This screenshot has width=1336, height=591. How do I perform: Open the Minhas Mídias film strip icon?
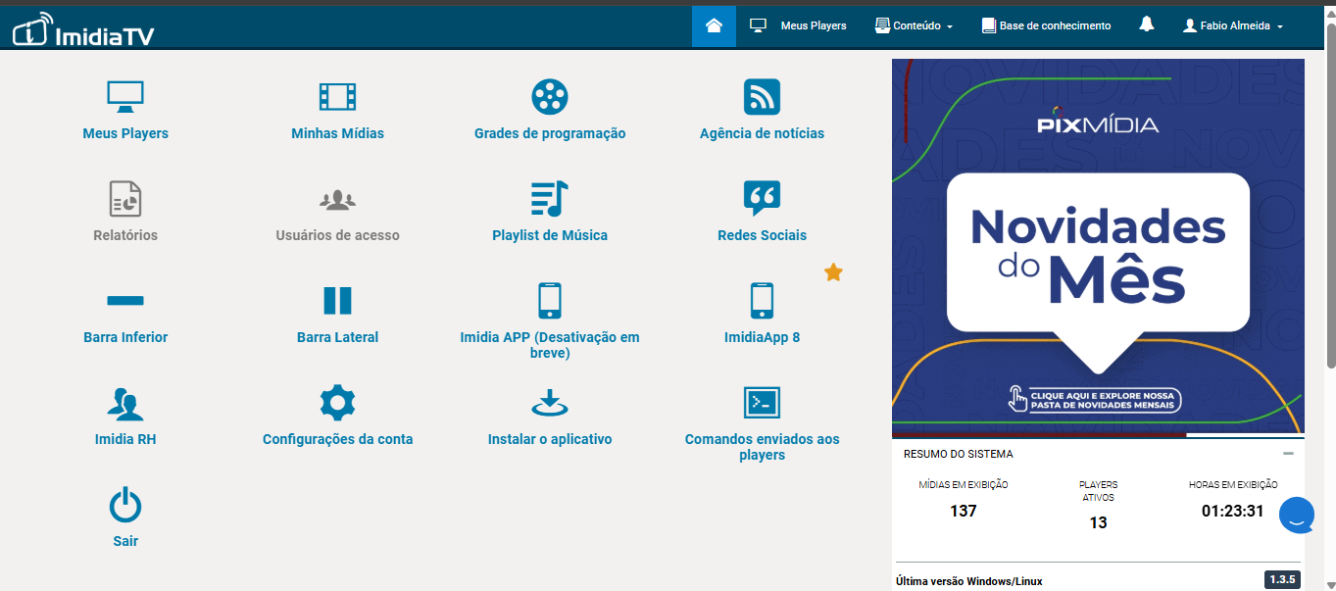[x=337, y=96]
